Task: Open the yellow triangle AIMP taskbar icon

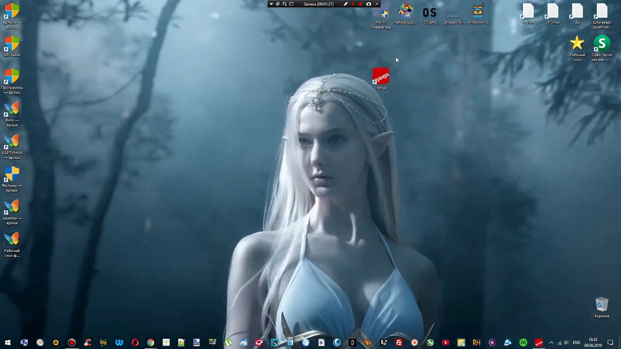Action: (56, 343)
